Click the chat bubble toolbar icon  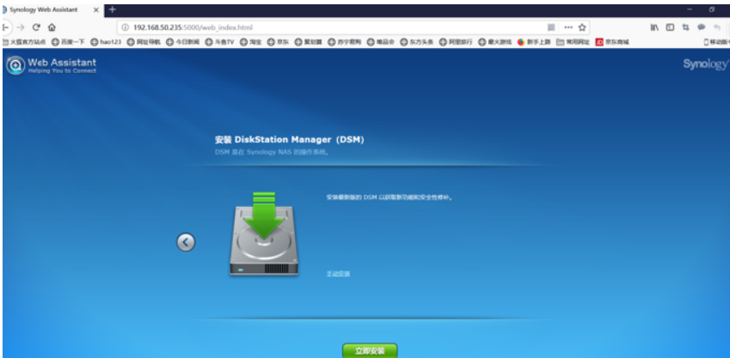click(x=701, y=27)
